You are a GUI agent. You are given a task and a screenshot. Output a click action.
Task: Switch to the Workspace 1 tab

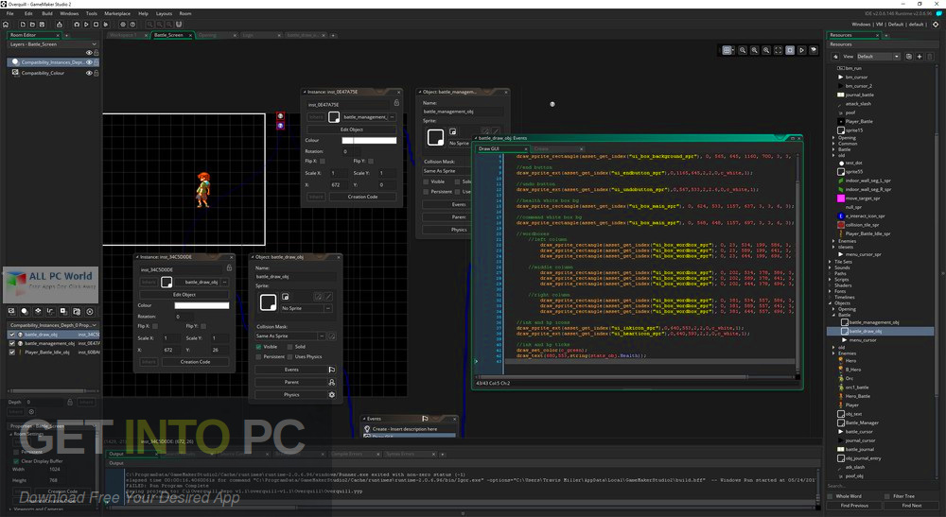(124, 35)
